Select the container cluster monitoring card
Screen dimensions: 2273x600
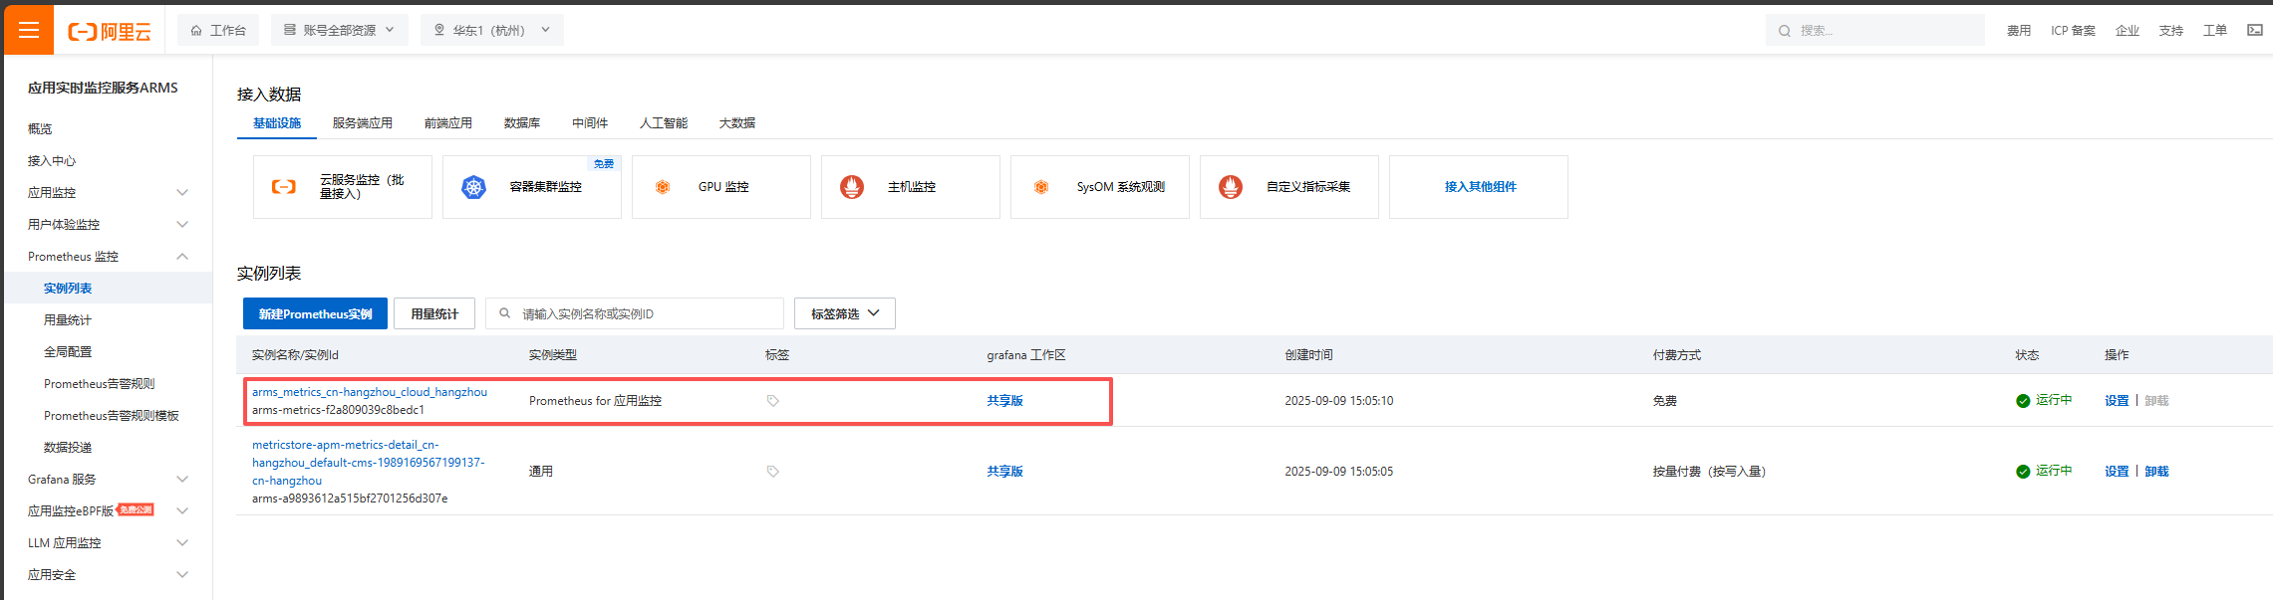pyautogui.click(x=531, y=187)
